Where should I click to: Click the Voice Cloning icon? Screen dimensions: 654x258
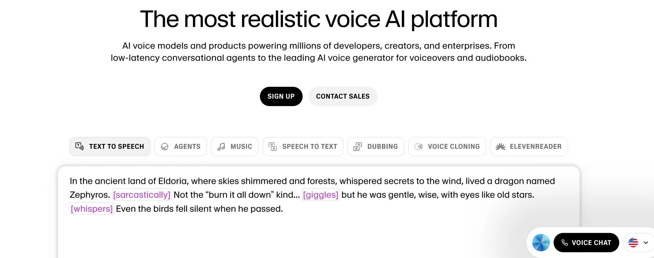point(418,147)
